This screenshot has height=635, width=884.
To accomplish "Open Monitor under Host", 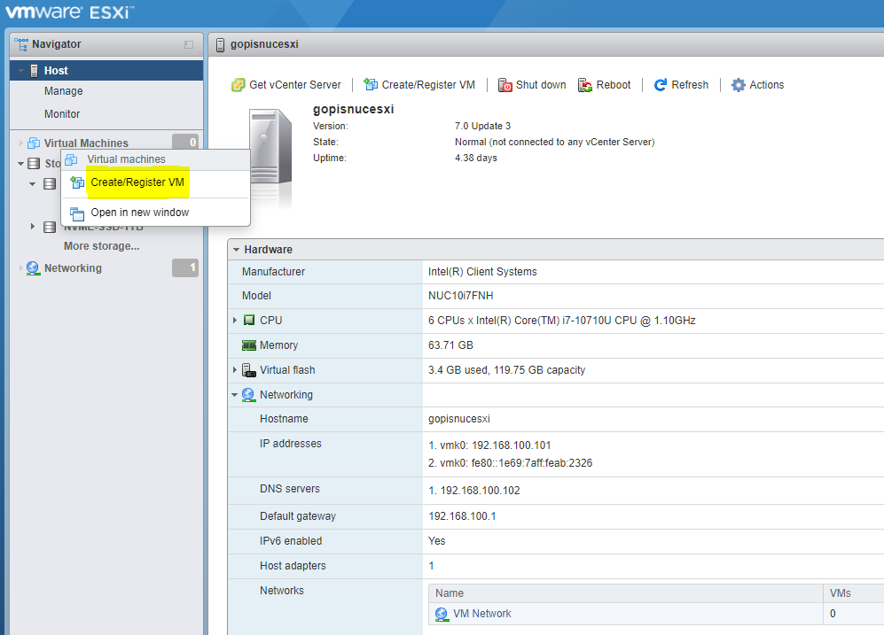I will 62,114.
